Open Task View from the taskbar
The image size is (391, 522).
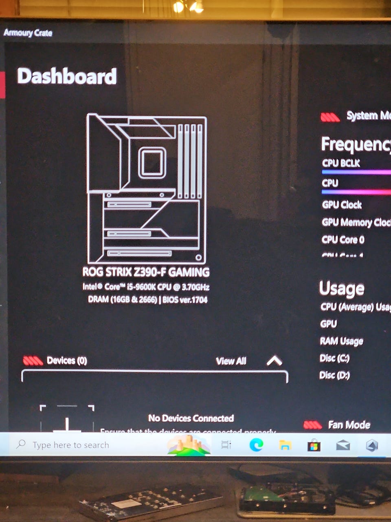(x=226, y=445)
